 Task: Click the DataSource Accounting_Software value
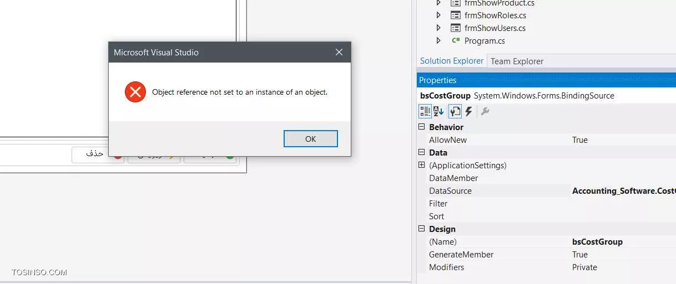click(x=623, y=191)
